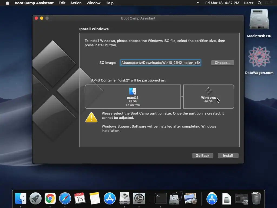277x208 pixels.
Task: Open Calendar showing Mar 18
Action: [80, 198]
